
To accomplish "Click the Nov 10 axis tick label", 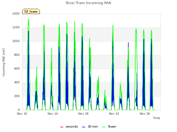I will tap(22, 114).
